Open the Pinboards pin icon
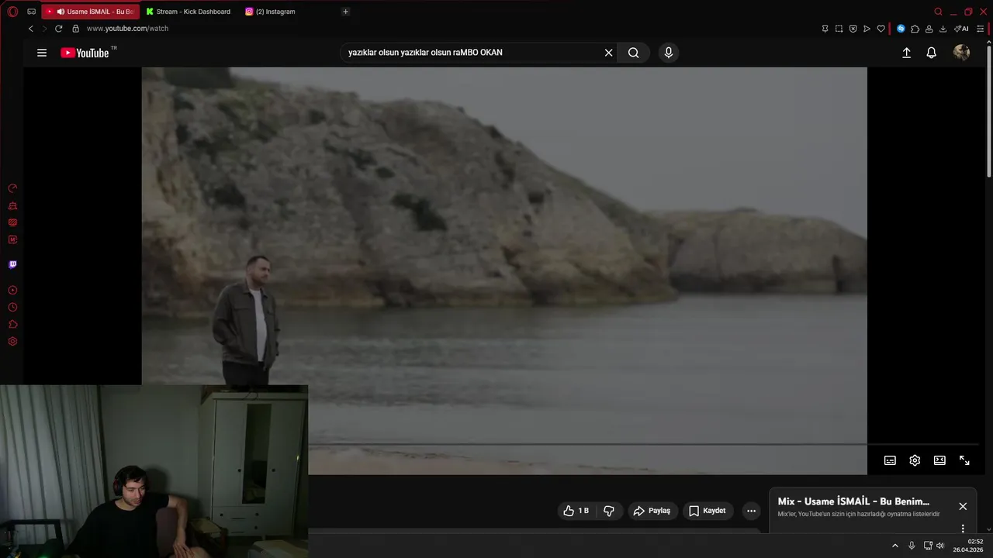This screenshot has width=993, height=558. 825,29
